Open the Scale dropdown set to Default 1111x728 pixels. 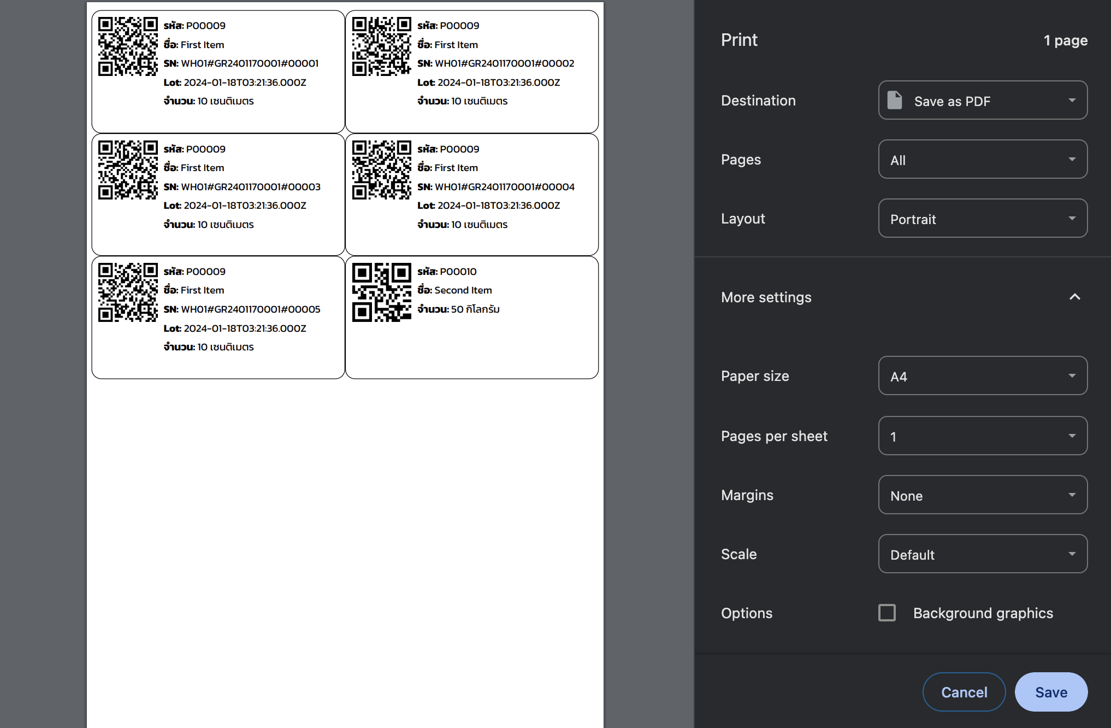point(983,554)
